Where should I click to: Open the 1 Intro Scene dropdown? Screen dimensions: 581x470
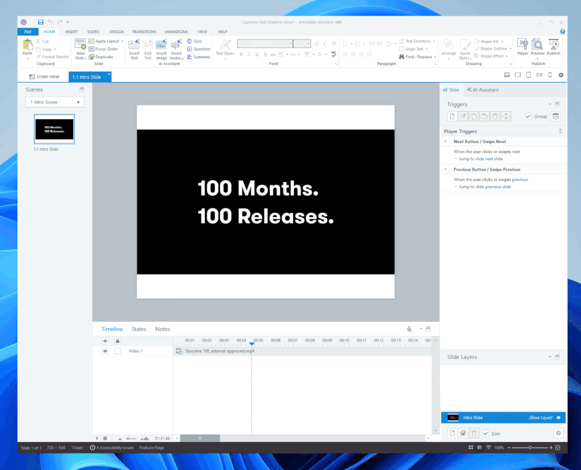(55, 102)
